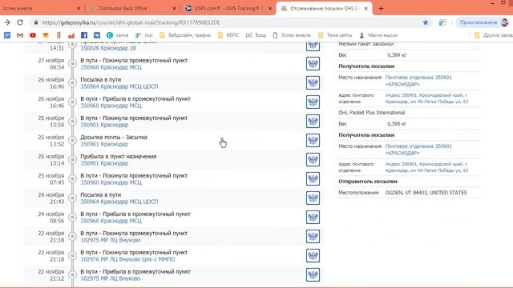
Task: Open 350901 Краснодар link under Досылка почты
Action: point(104,144)
